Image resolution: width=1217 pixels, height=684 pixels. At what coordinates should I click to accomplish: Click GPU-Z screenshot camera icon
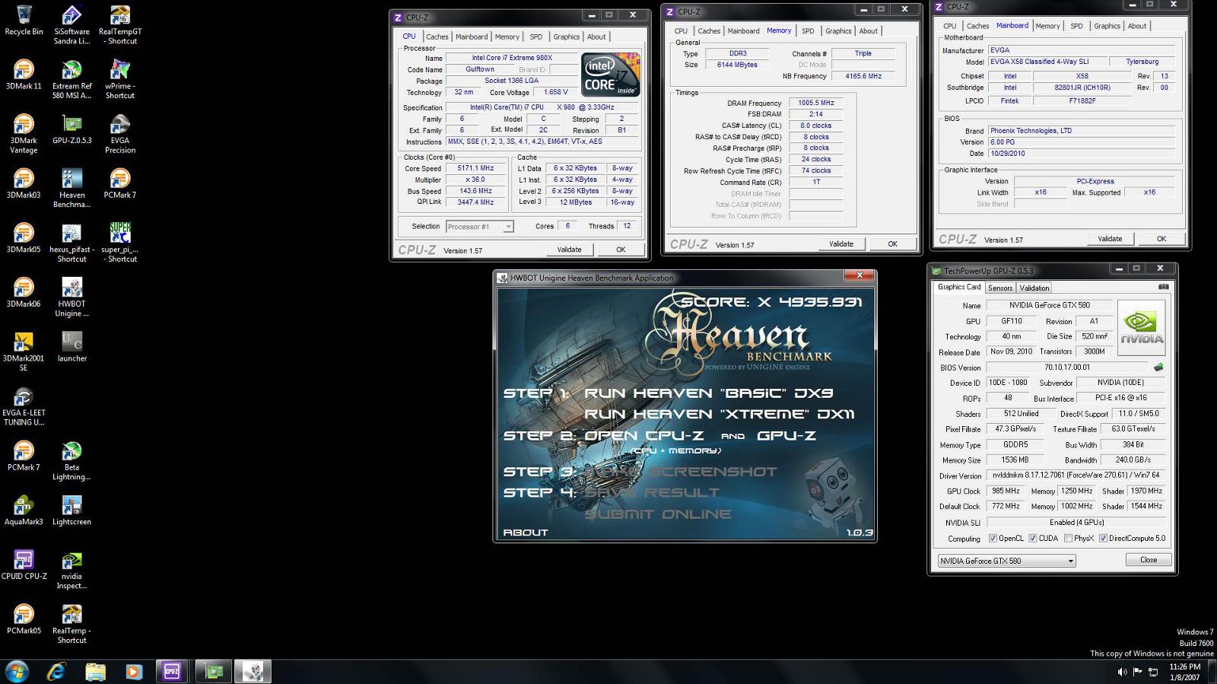pos(1164,287)
